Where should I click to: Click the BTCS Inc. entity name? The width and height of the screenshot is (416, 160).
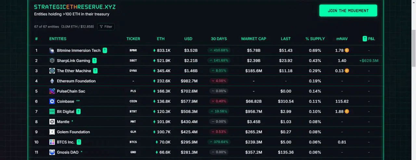[66, 142]
